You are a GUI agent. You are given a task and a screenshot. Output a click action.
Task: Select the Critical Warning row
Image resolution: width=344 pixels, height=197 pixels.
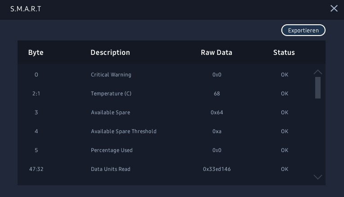[111, 75]
